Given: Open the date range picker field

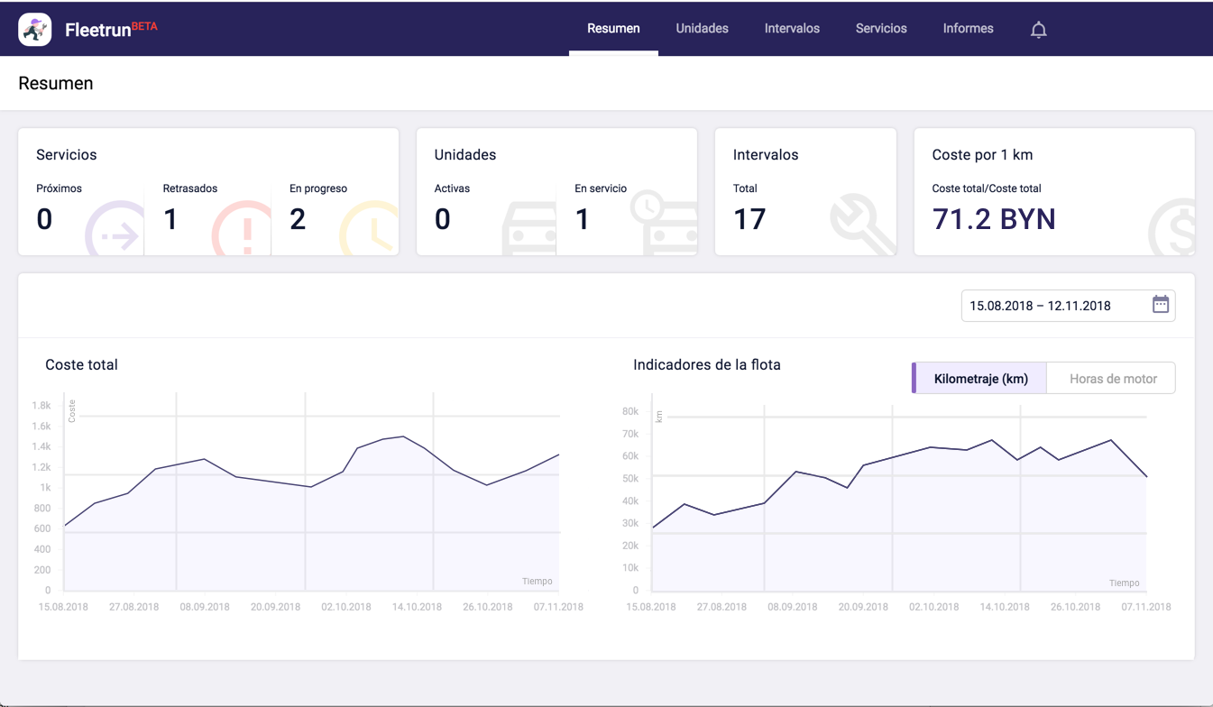Looking at the screenshot, I should (x=1053, y=306).
